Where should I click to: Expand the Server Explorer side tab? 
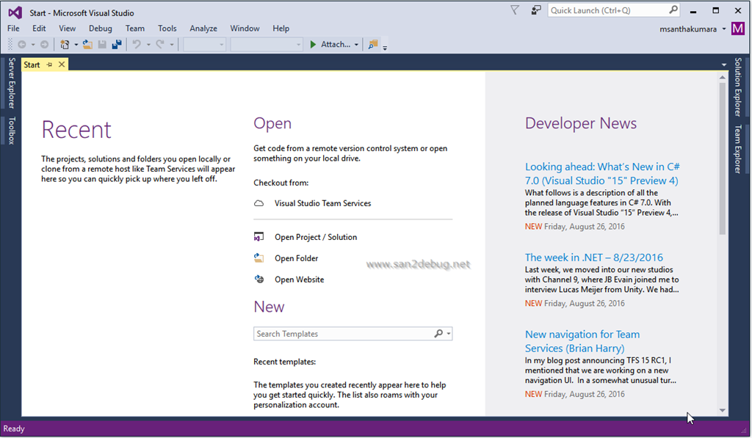[12, 83]
